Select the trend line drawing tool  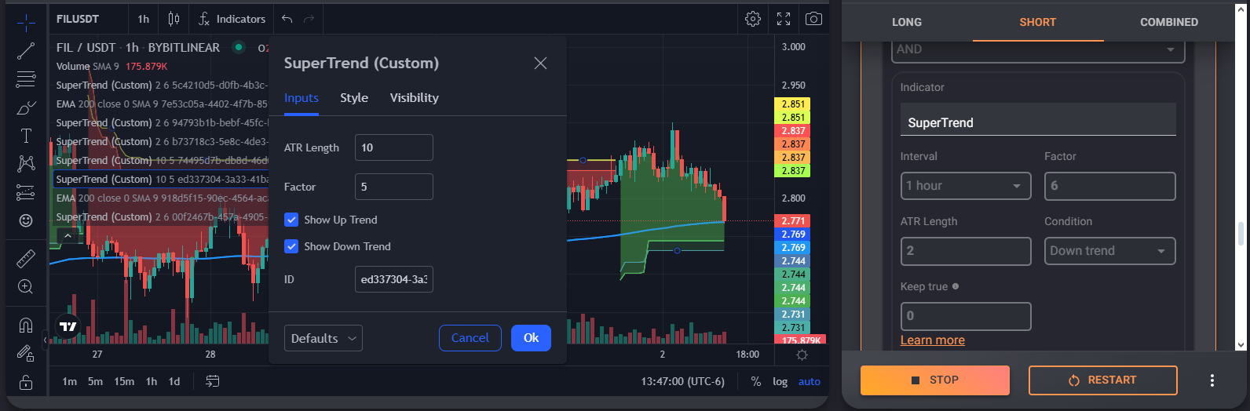pos(26,52)
